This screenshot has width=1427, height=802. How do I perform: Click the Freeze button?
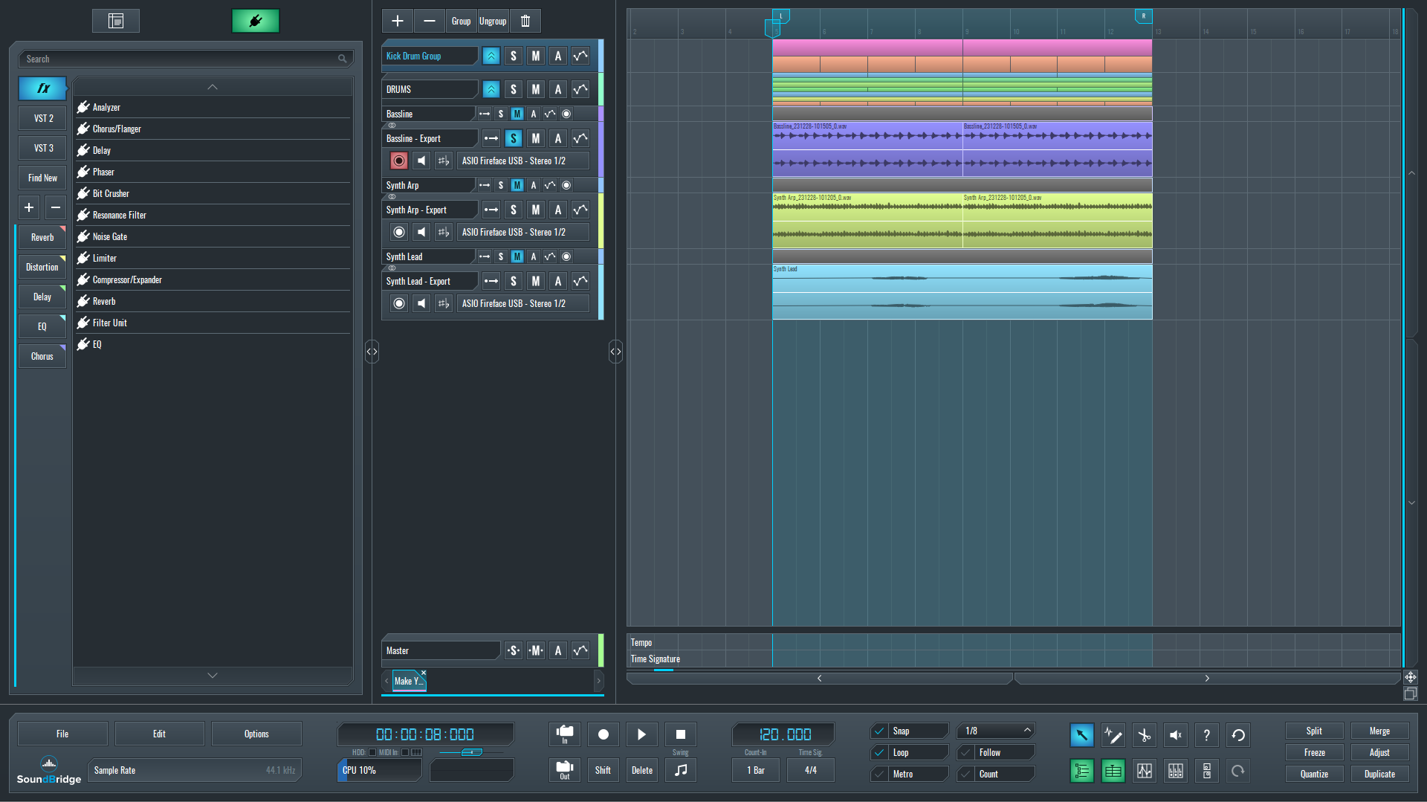pyautogui.click(x=1314, y=752)
